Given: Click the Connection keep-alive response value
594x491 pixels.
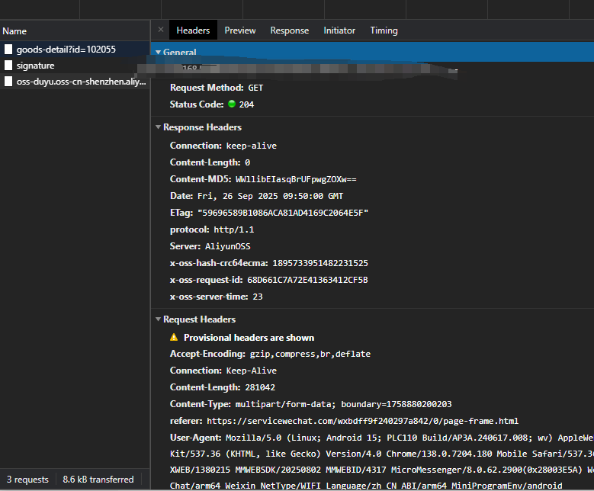Looking at the screenshot, I should pos(252,146).
